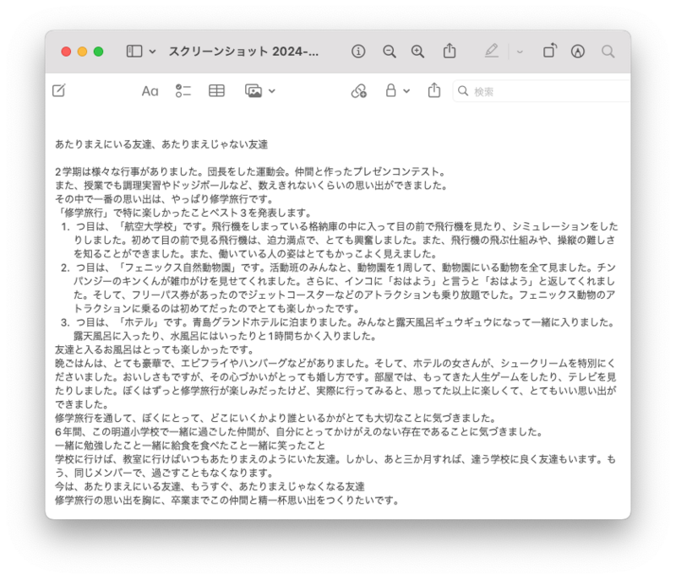Expand the highlight color options chevron
Image resolution: width=676 pixels, height=579 pixels.
click(x=520, y=51)
